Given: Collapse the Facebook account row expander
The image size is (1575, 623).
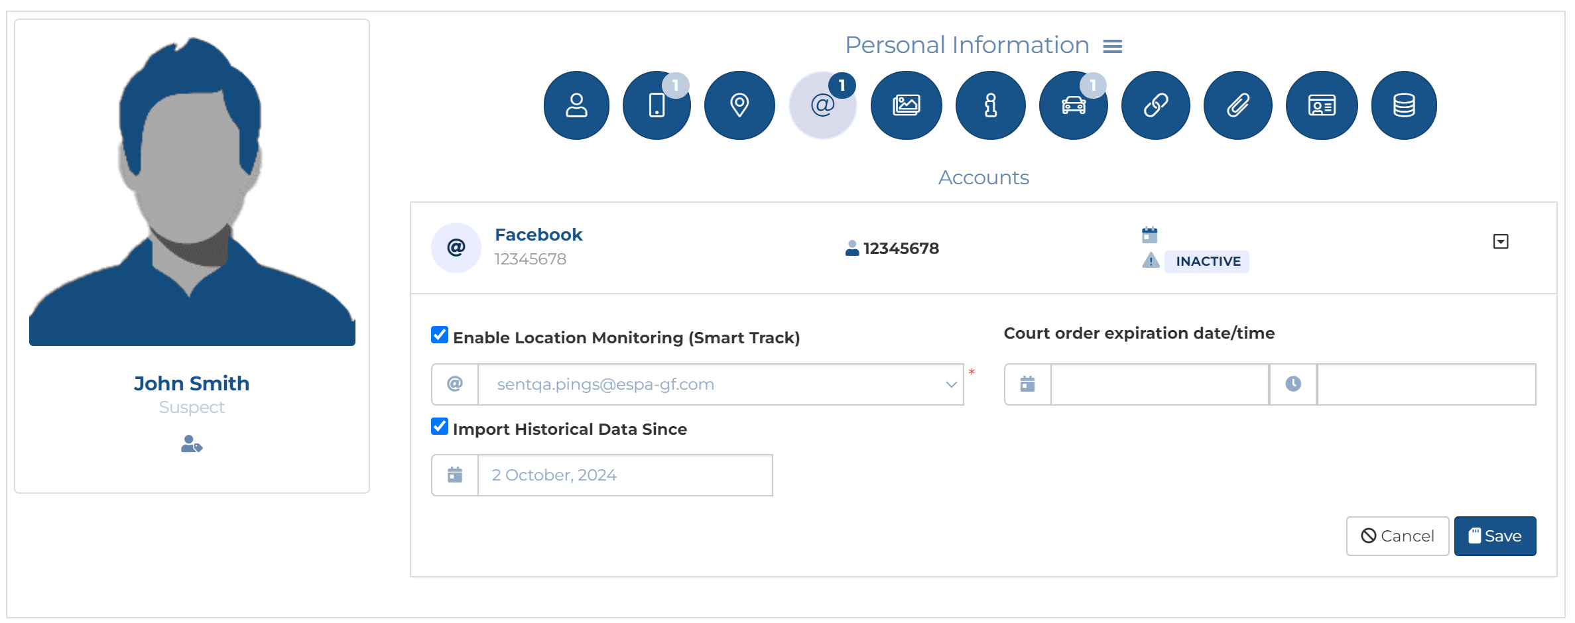Looking at the screenshot, I should [x=1500, y=242].
